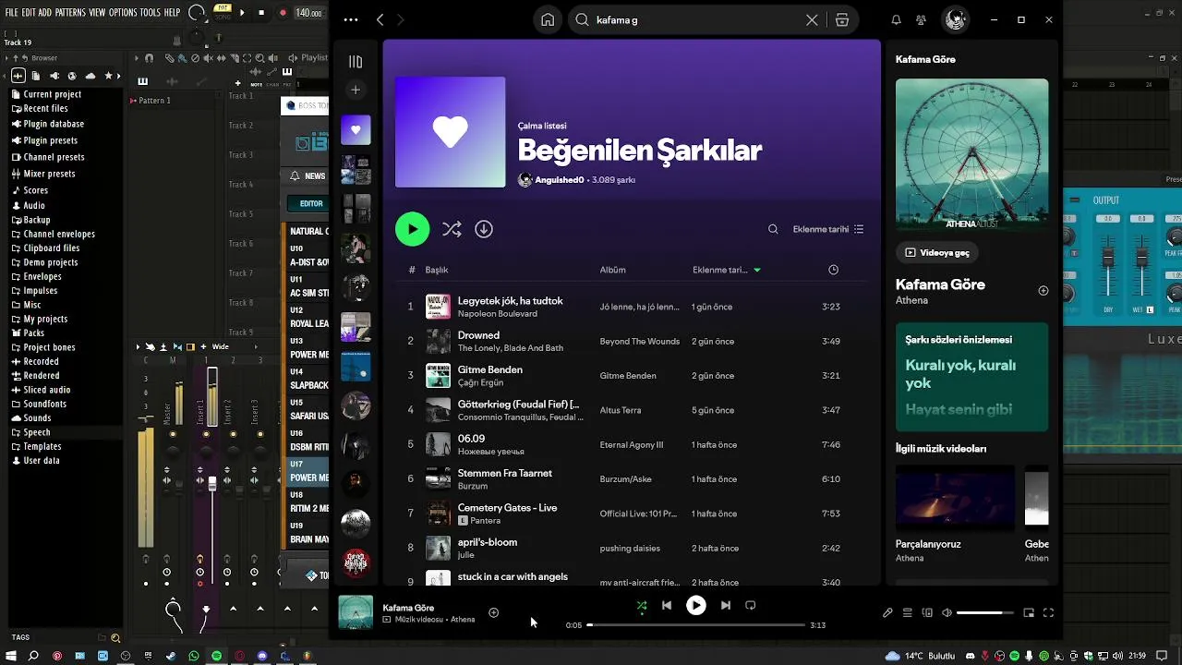
Task: Skip to next track
Action: pos(726,606)
